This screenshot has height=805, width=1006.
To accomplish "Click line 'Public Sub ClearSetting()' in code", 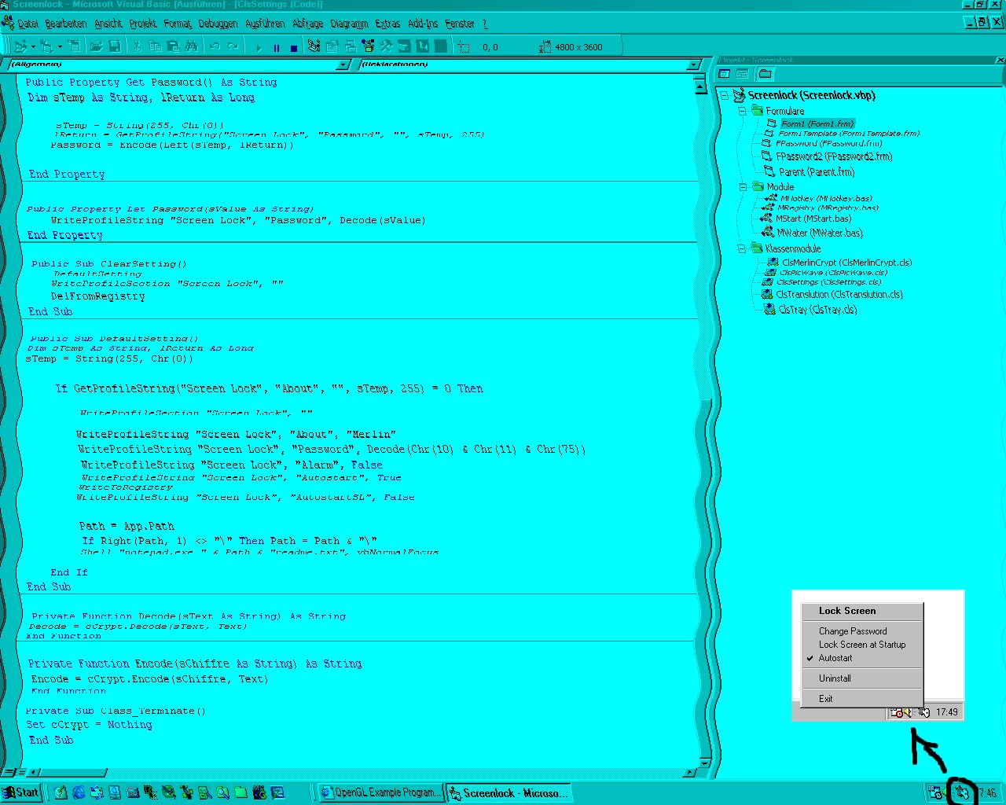I will tap(109, 264).
